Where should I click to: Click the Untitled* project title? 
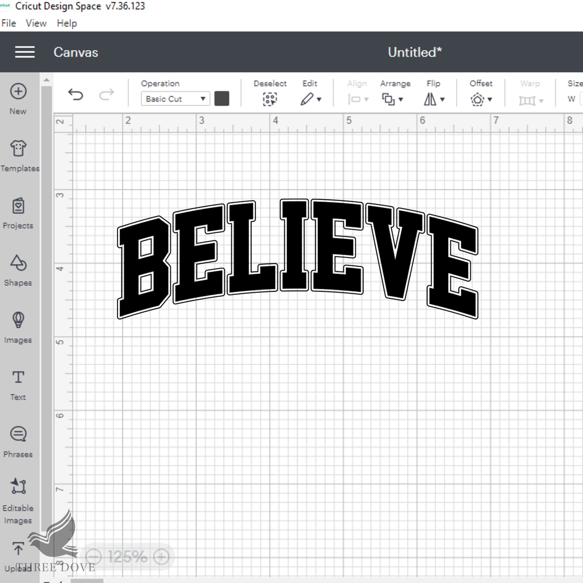tap(415, 52)
